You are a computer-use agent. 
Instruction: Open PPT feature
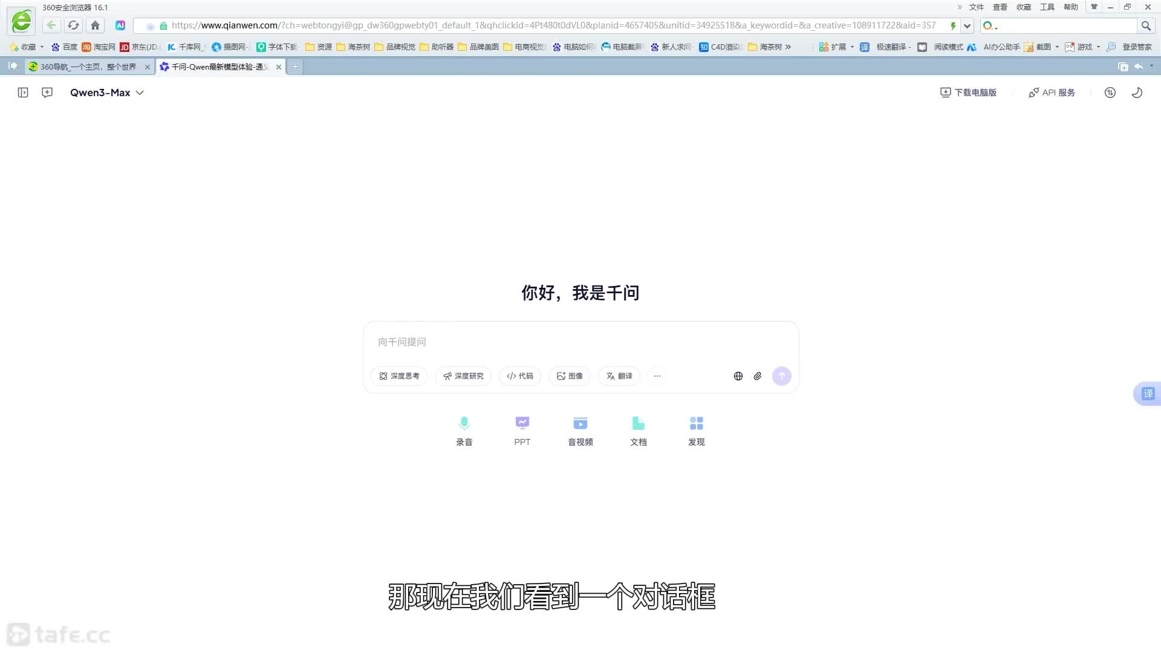click(x=522, y=431)
